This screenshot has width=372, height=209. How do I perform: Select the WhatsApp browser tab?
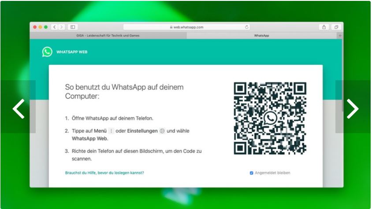pyautogui.click(x=262, y=36)
